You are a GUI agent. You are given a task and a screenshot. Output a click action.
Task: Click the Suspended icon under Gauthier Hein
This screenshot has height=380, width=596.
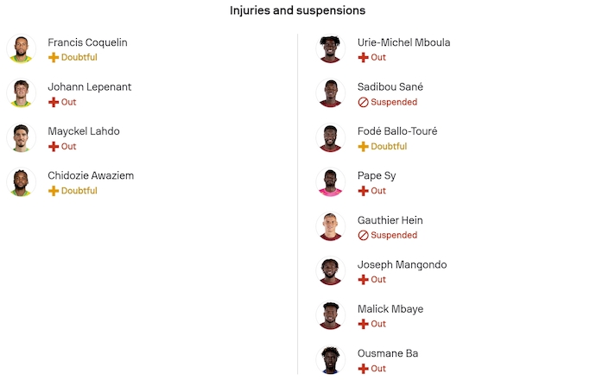pyautogui.click(x=364, y=235)
